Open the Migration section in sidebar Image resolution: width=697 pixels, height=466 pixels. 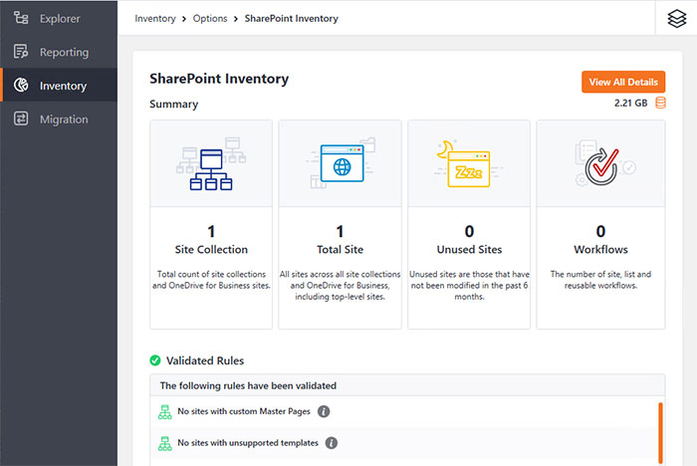click(59, 119)
